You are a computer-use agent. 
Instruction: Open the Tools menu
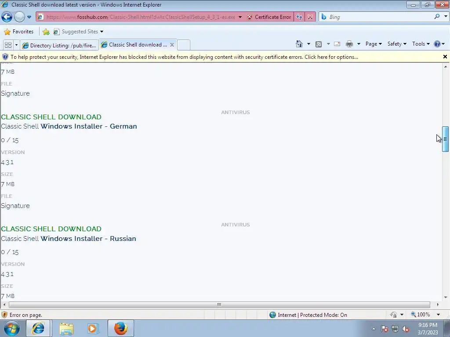coord(421,44)
